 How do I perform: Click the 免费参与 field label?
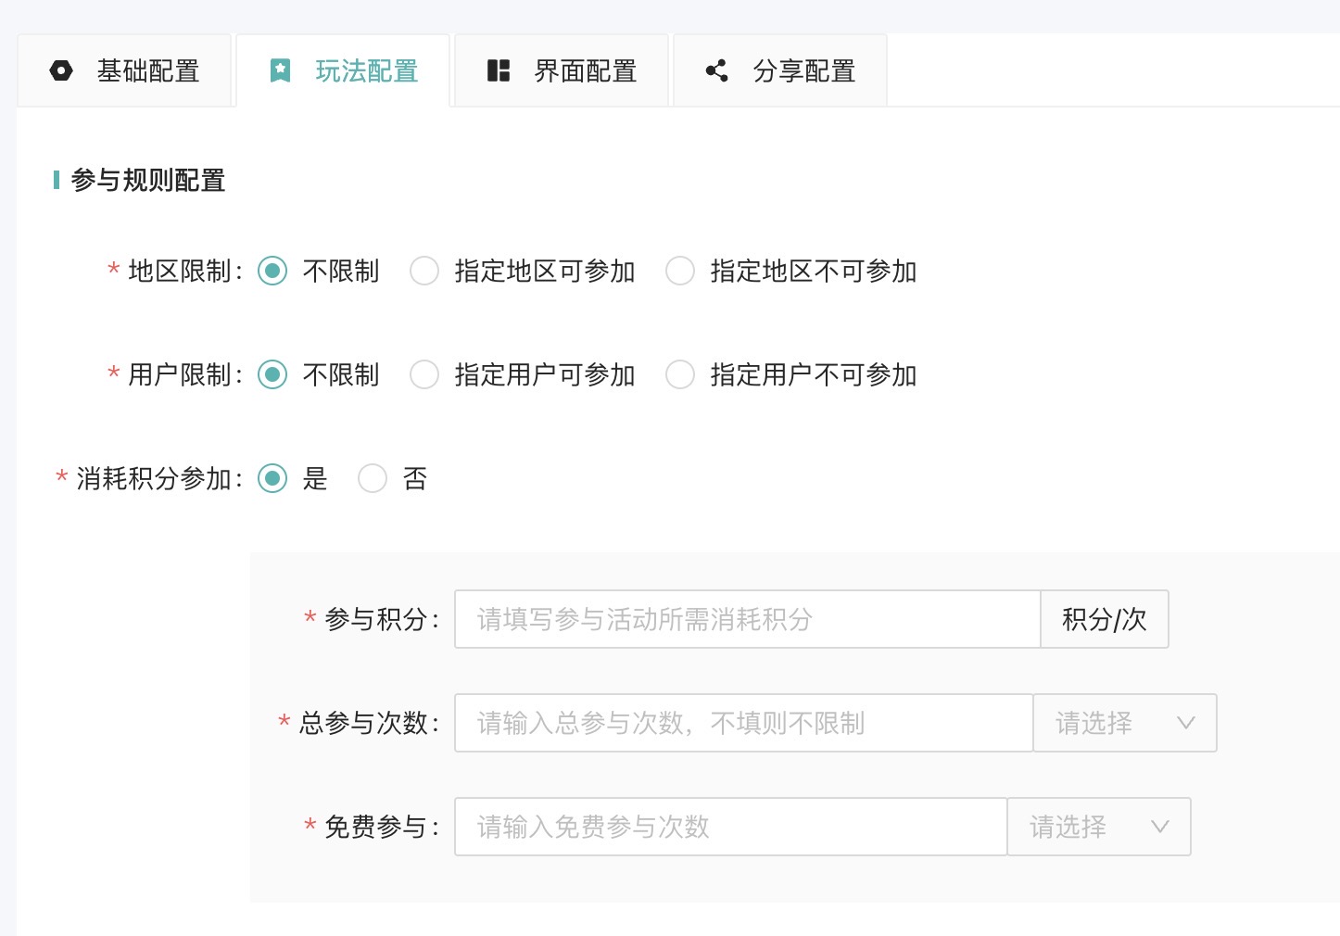tap(376, 827)
